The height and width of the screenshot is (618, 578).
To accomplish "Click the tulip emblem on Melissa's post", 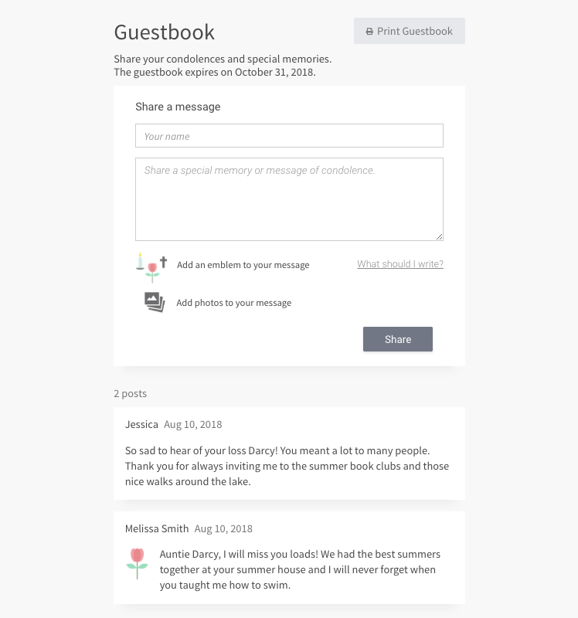I will 138,564.
